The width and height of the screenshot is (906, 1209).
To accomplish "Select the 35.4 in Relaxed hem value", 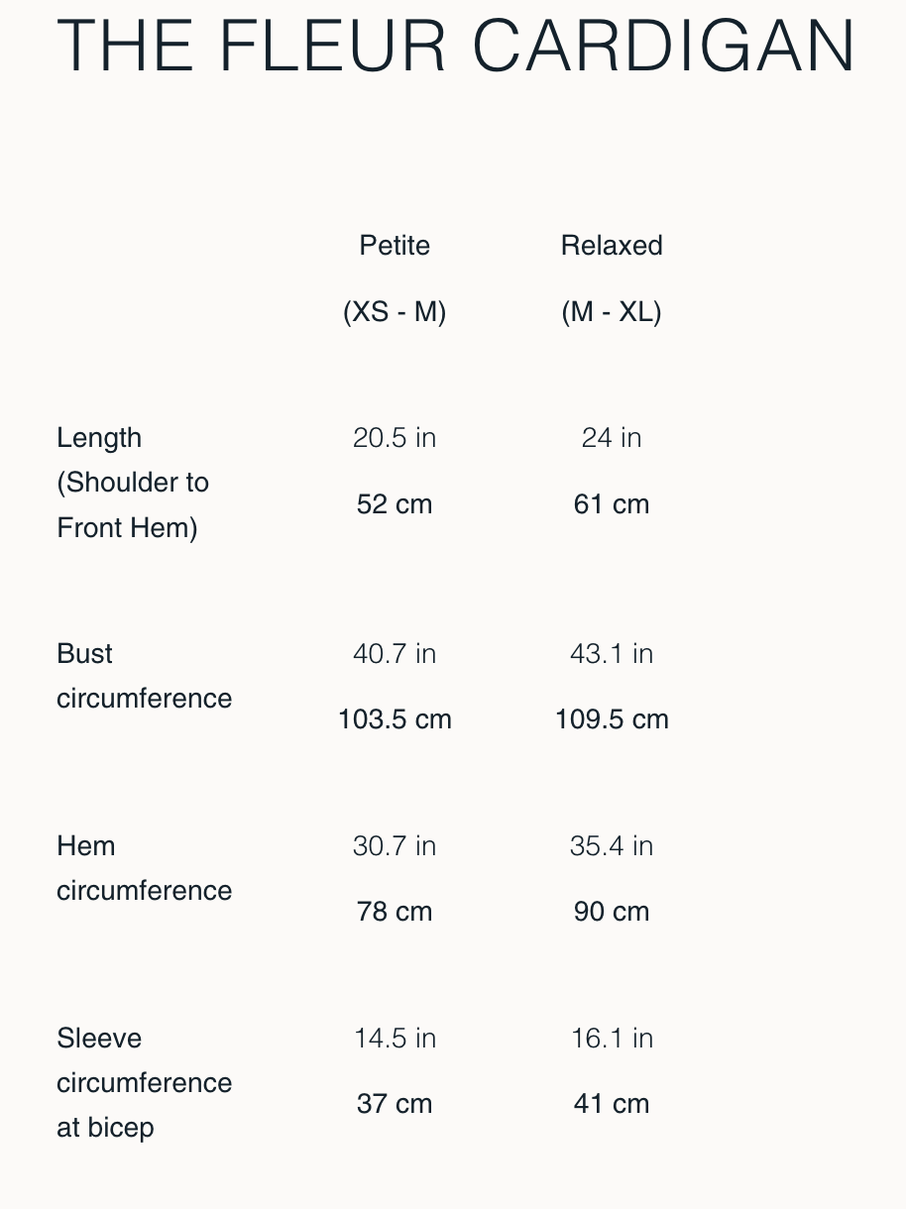I will (612, 845).
